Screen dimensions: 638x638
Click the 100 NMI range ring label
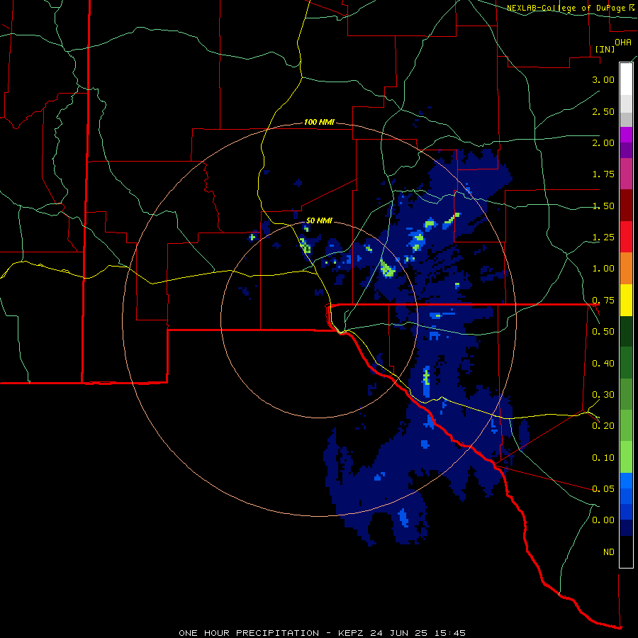318,122
